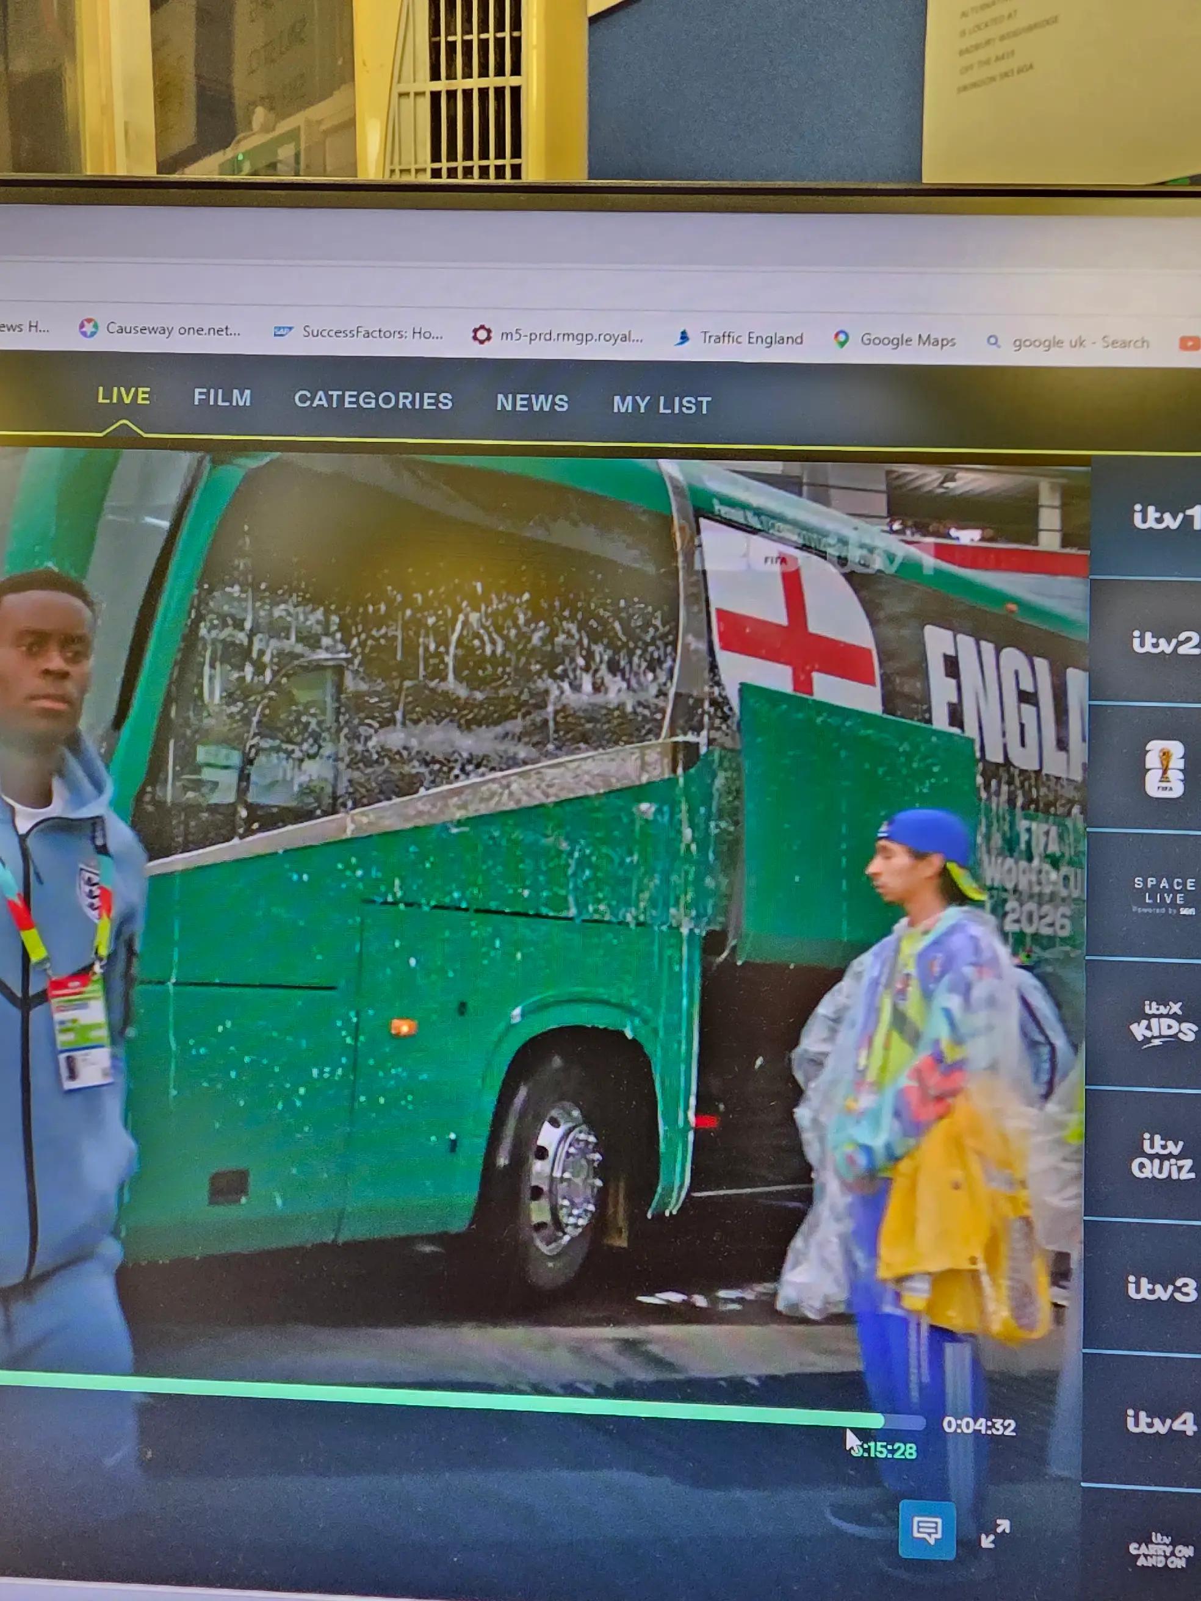Open the m5-prd.rmgp.royal bookmark
Viewport: 1201px width, 1601px height.
557,336
